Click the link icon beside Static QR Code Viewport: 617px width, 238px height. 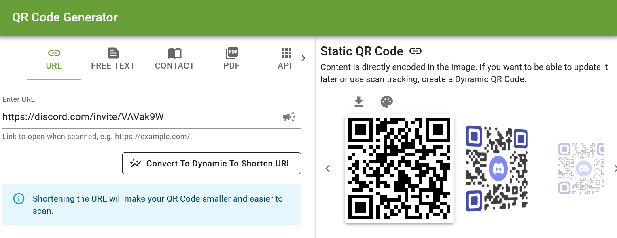[416, 51]
